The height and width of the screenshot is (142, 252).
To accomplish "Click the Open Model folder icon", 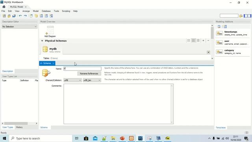I will (x=9, y=16).
